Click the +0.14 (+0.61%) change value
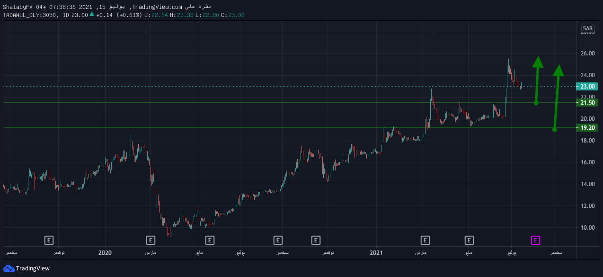The image size is (603, 277). (x=118, y=15)
